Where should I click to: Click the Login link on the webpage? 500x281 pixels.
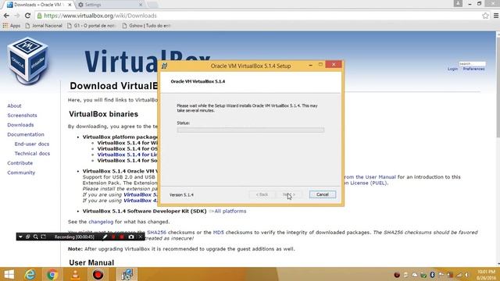click(x=452, y=69)
